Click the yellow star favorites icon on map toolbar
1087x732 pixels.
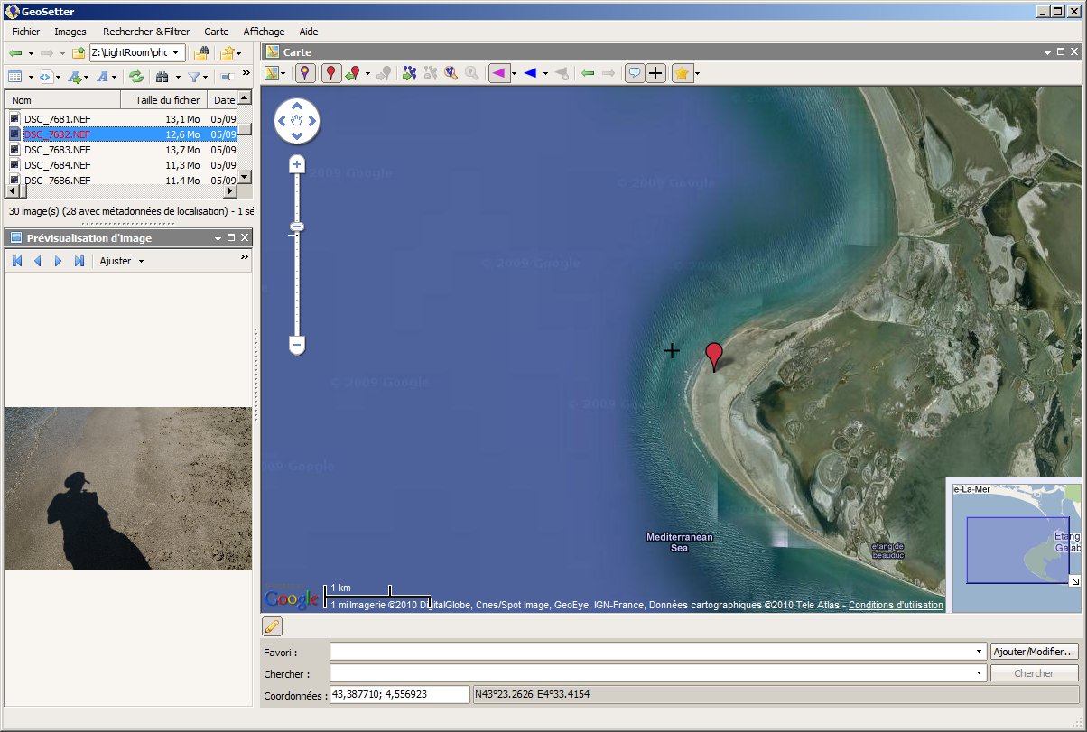pos(683,73)
